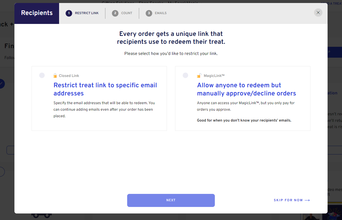Click the Next button
Viewport: 342px width, 220px height.
(171, 200)
